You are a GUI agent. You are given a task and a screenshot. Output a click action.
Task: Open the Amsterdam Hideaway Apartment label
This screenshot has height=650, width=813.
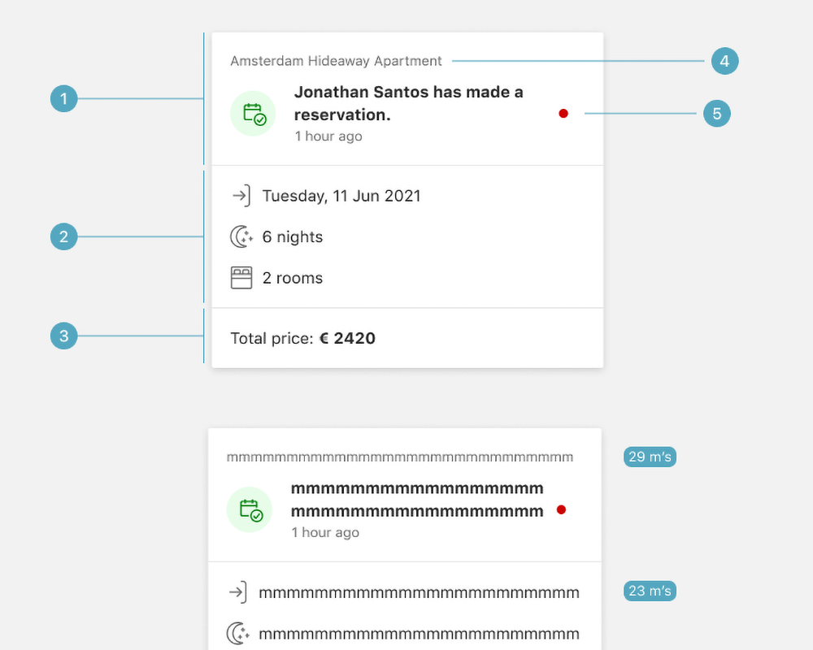tap(336, 61)
